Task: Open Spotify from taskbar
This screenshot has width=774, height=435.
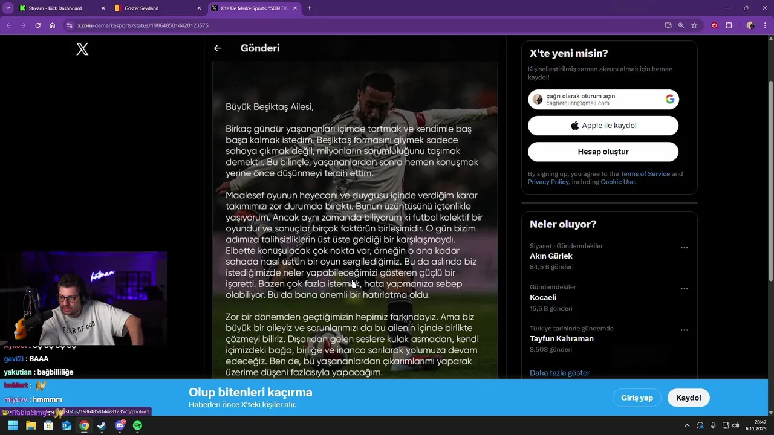Action: (137, 425)
